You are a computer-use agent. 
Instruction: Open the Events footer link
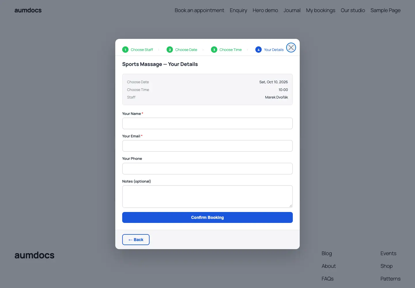tap(388, 253)
